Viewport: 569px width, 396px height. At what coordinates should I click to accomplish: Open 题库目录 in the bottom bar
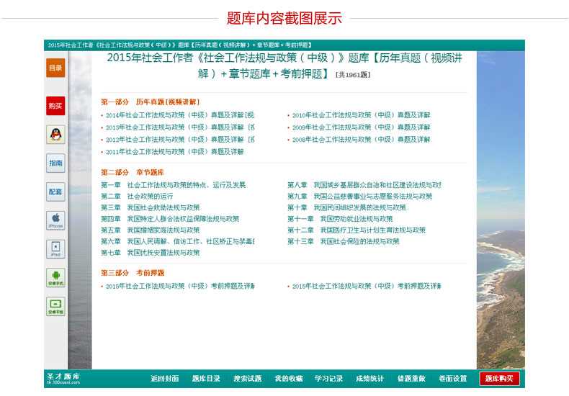tap(206, 379)
